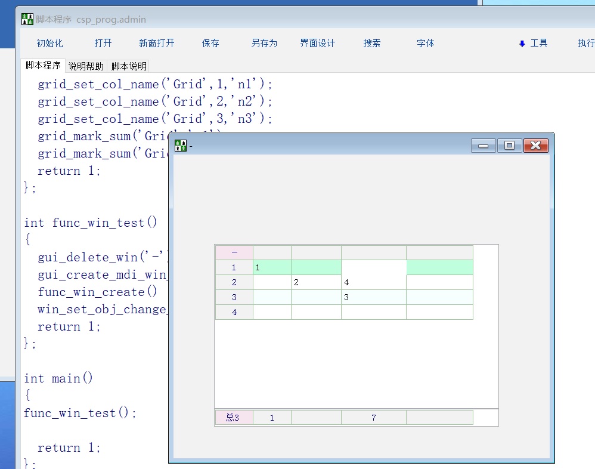Click 打开 in the toolbar
This screenshot has height=469, width=595.
pyautogui.click(x=103, y=43)
